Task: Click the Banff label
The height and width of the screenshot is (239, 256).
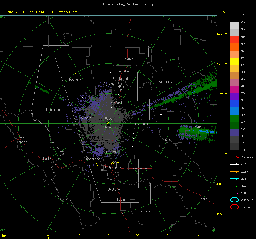Action: (x=47, y=158)
